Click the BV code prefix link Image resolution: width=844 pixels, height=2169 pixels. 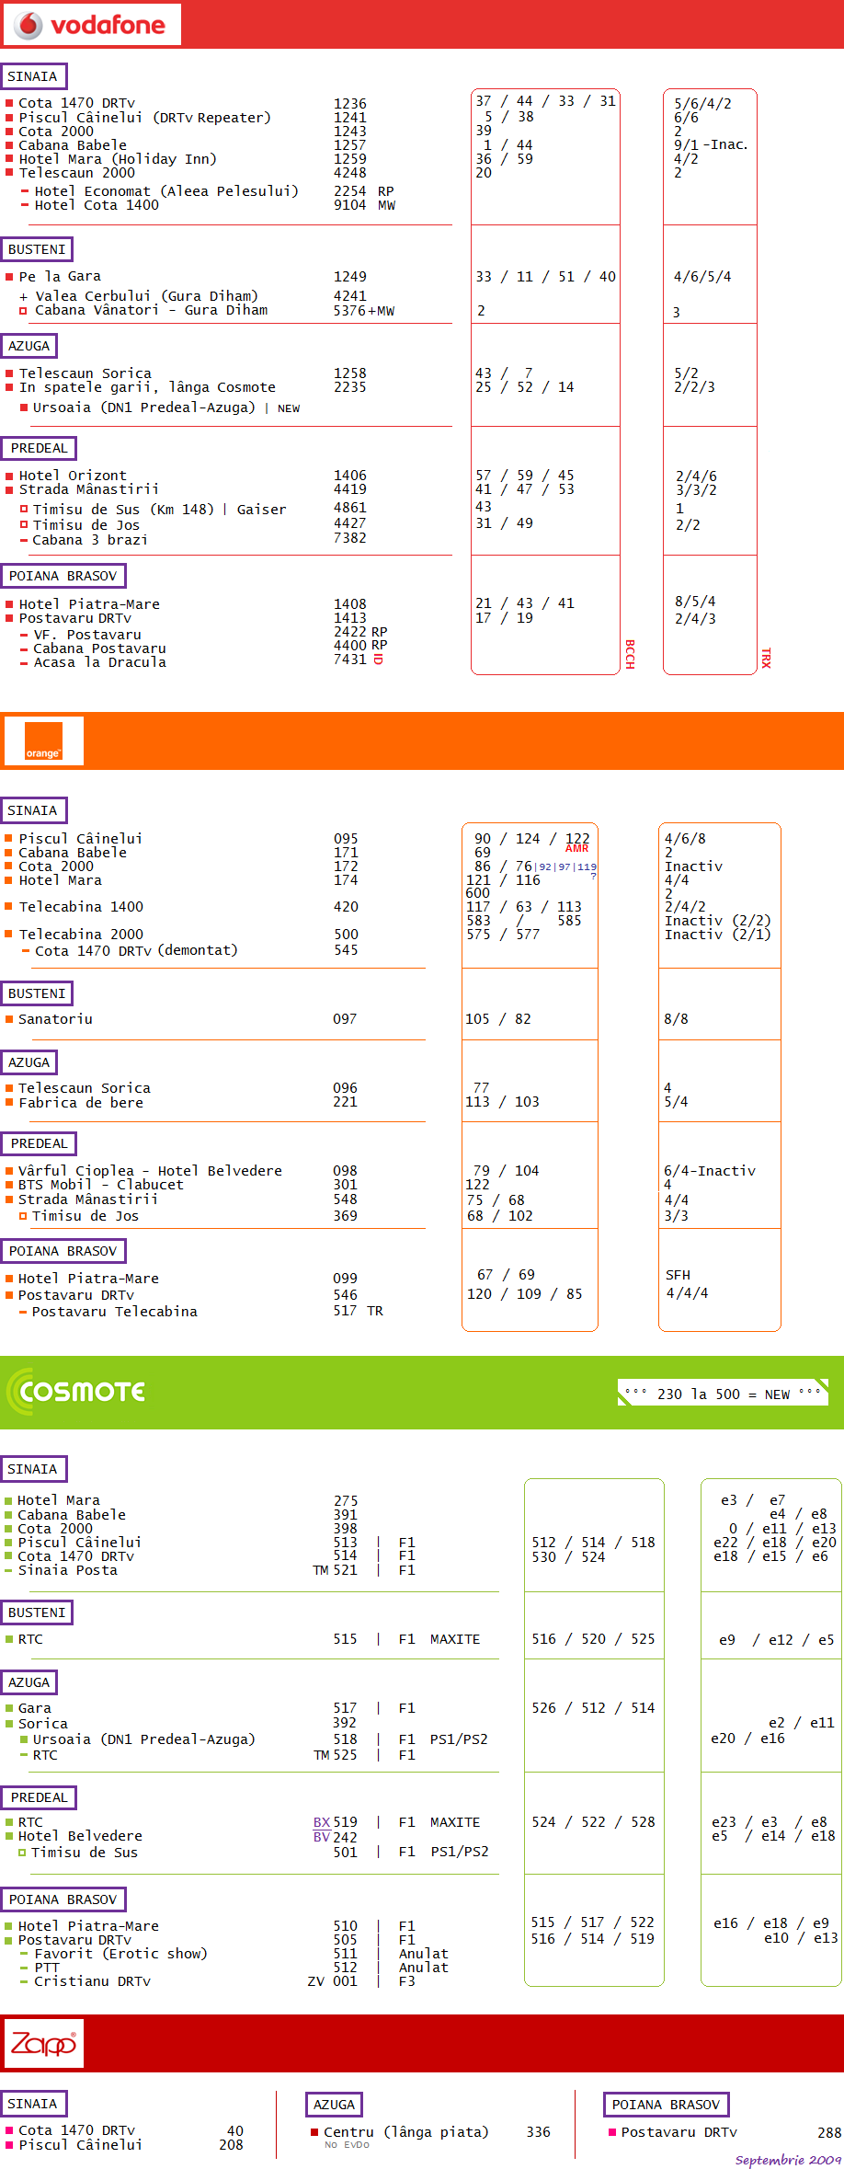coord(322,1837)
